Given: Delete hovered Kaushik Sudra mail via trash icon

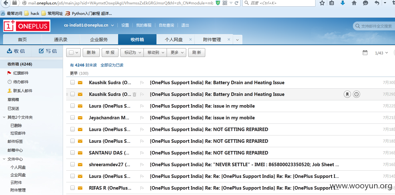Looking at the screenshot, I should 134,94.
